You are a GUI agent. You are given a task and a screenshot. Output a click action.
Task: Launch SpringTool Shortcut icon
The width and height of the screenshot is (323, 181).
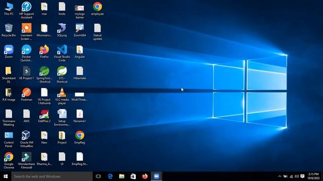[x=44, y=75]
